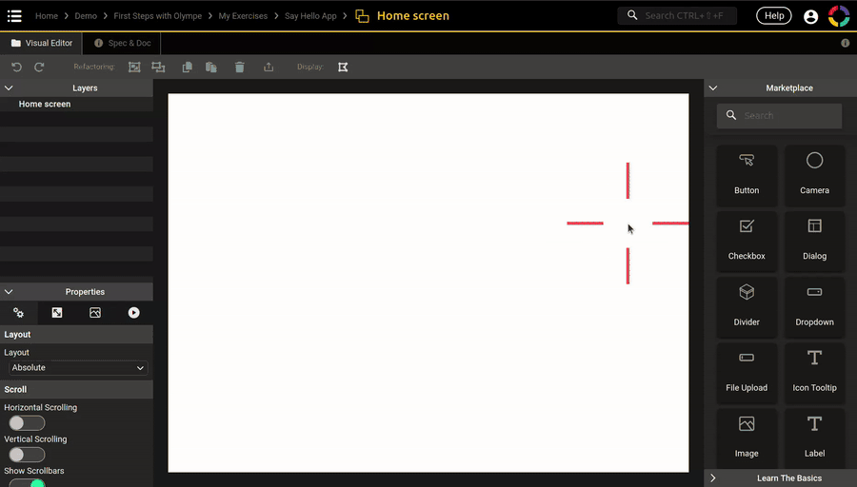The width and height of the screenshot is (857, 487).
Task: Turn off Show Scrollbars switch
Action: [x=28, y=483]
